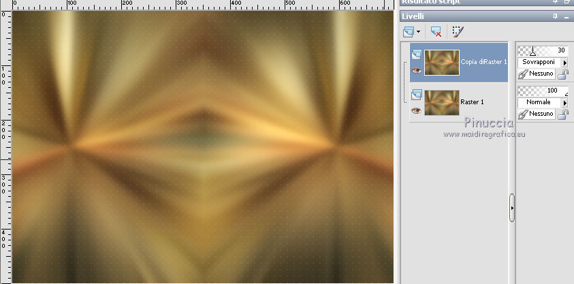The image size is (574, 284).
Task: Click the Raster 1 layer name
Action: pyautogui.click(x=472, y=101)
